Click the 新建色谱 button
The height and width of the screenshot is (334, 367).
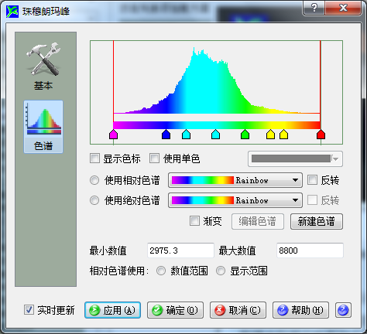pos(317,221)
